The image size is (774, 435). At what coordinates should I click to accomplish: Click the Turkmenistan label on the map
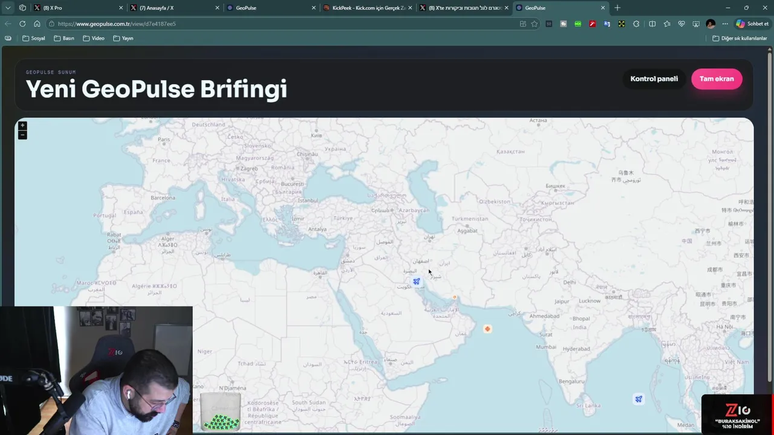coord(470,219)
